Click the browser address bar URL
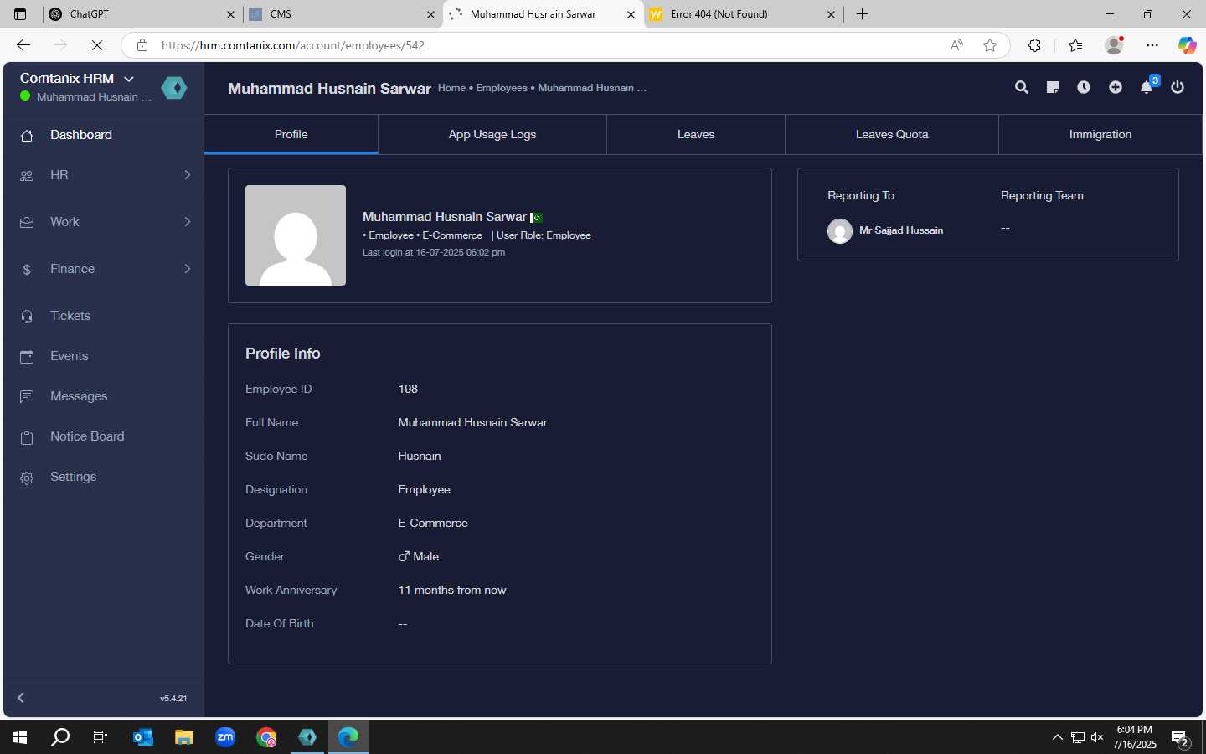Screen dimensions: 1206x754 tap(293, 45)
